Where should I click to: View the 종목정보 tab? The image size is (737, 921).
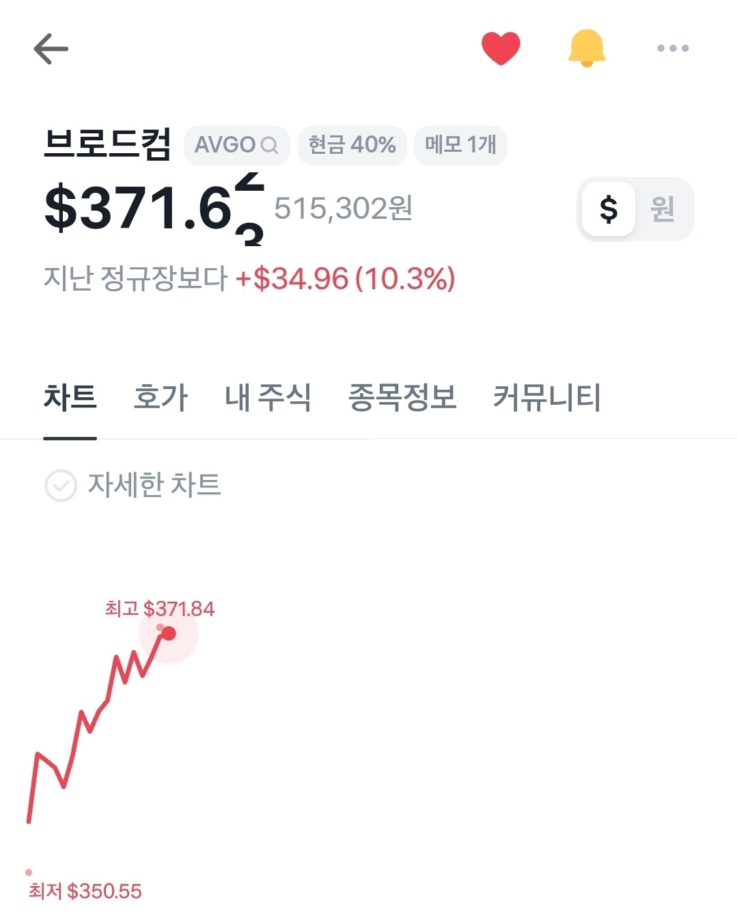click(402, 397)
